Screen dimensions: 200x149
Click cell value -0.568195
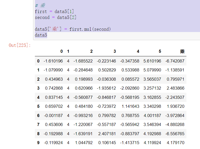pyautogui.click(x=129, y=98)
